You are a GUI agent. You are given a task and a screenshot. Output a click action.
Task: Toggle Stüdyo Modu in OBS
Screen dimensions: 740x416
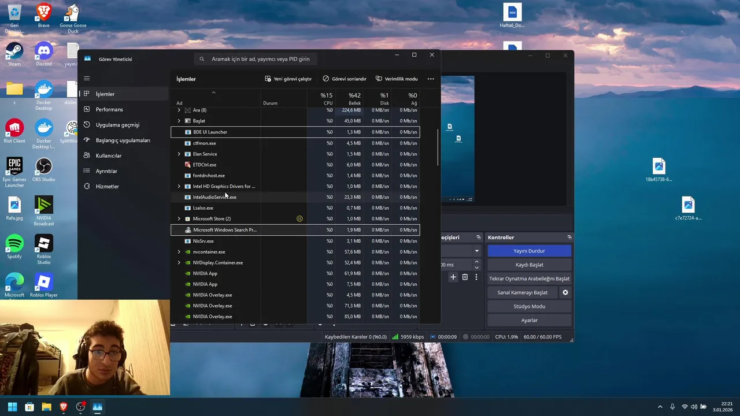click(x=529, y=306)
